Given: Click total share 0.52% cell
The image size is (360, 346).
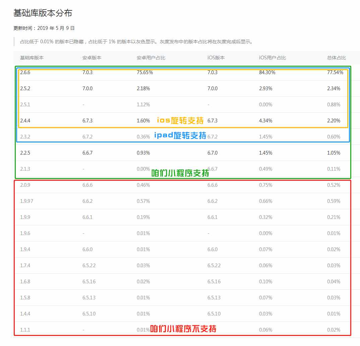Looking at the screenshot, I should pyautogui.click(x=334, y=185).
